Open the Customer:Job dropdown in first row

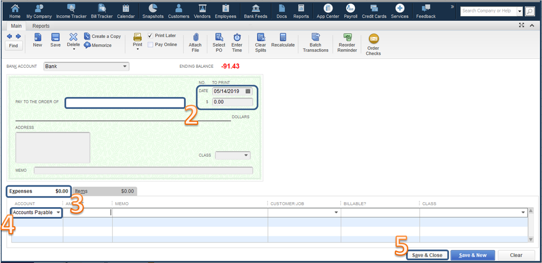336,213
